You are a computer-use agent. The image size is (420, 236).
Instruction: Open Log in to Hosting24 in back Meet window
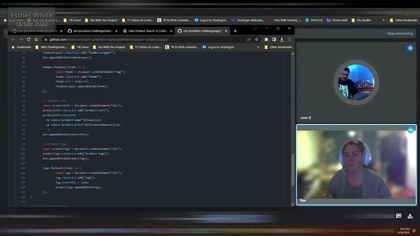pos(211,20)
